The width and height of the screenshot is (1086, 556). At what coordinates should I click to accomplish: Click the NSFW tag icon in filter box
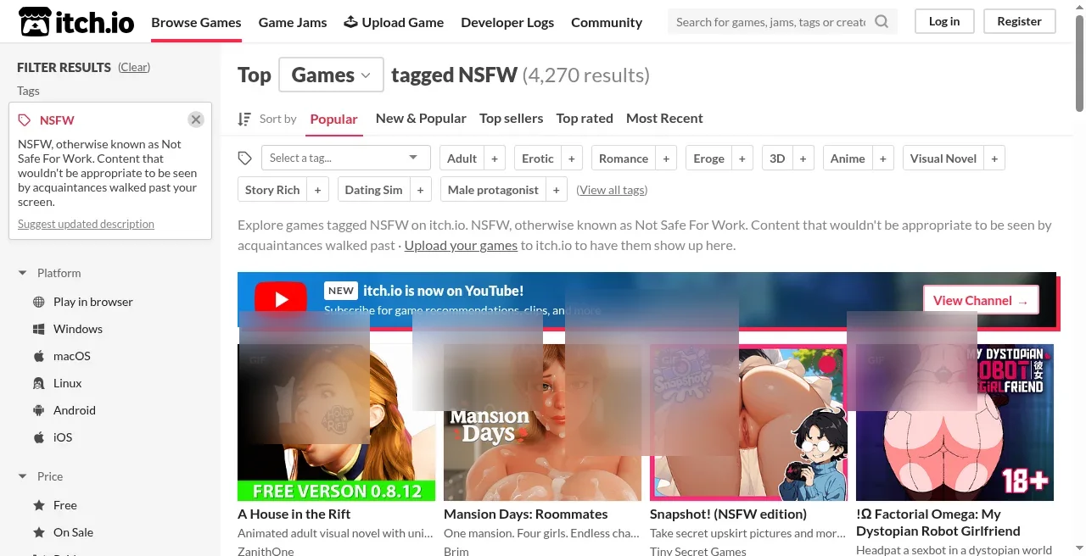tap(25, 120)
